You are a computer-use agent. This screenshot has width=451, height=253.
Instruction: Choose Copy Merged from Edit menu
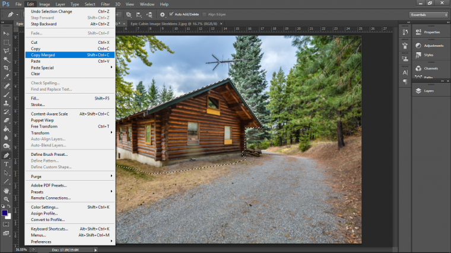coord(70,55)
